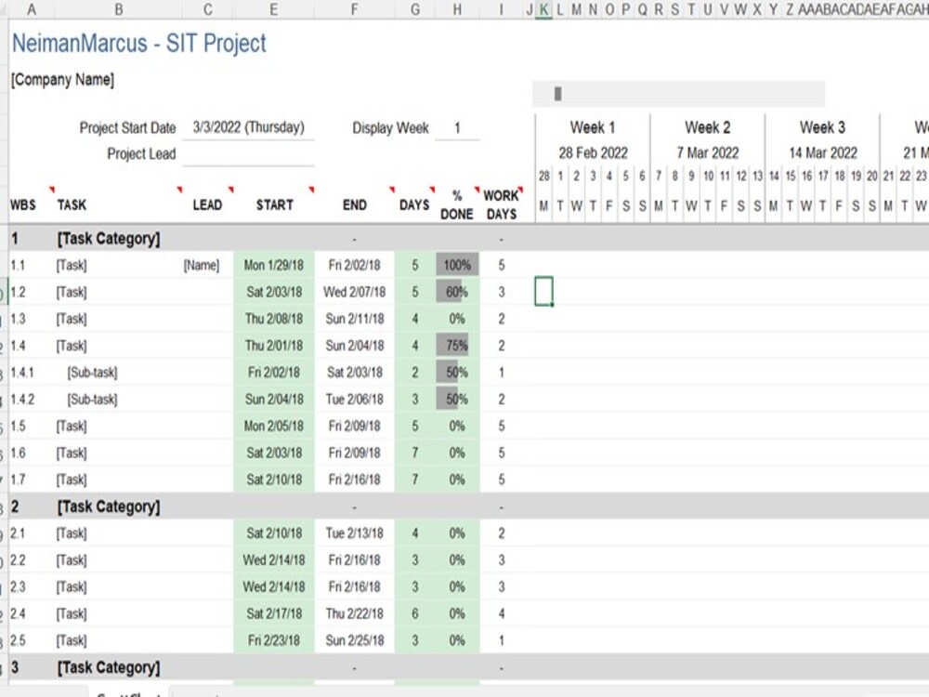The height and width of the screenshot is (697, 929).
Task: Select start date Sat 2/10/18 in row 1.7
Action: click(274, 480)
